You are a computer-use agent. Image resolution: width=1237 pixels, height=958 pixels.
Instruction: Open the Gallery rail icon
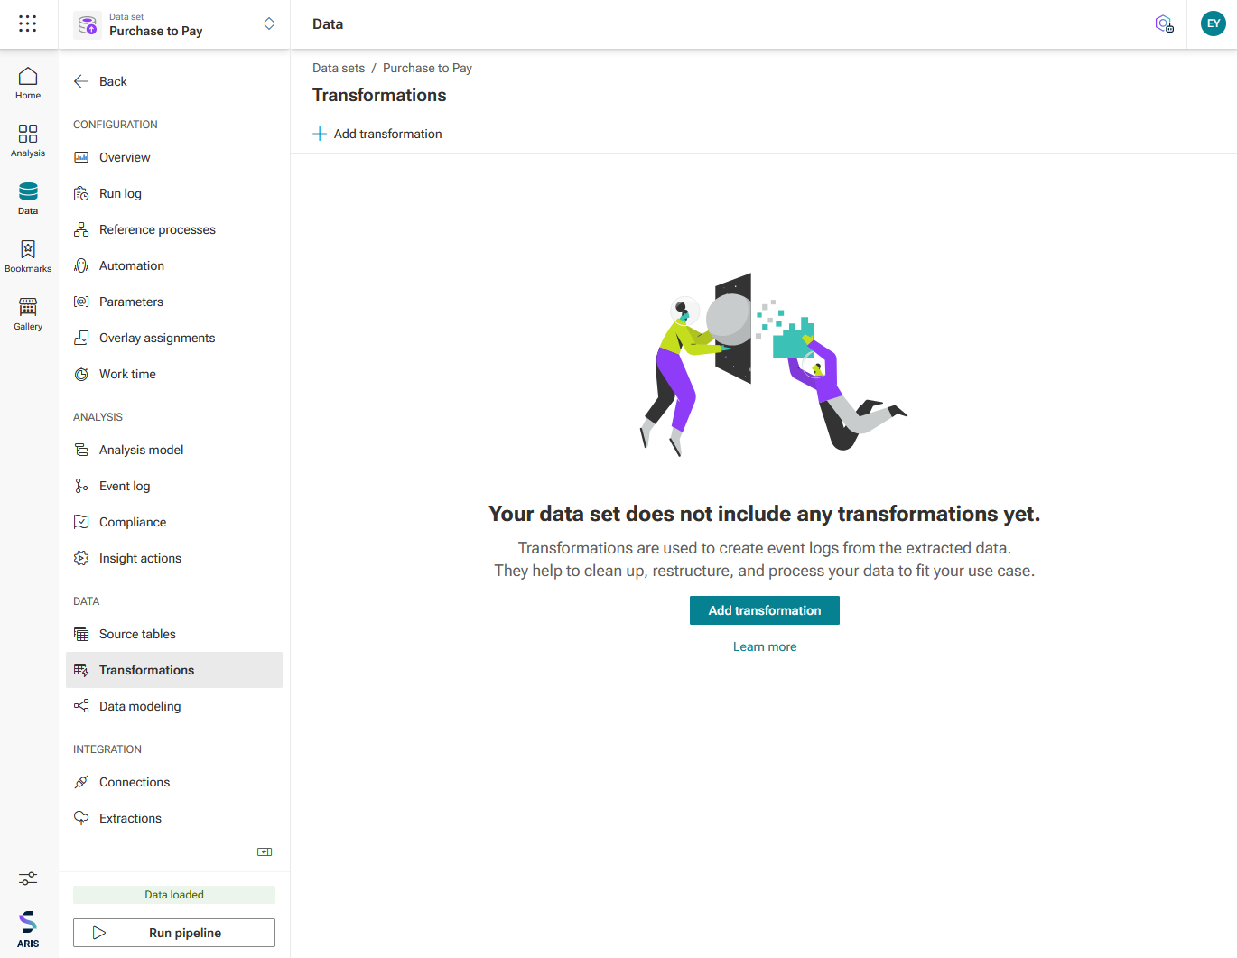click(x=28, y=314)
